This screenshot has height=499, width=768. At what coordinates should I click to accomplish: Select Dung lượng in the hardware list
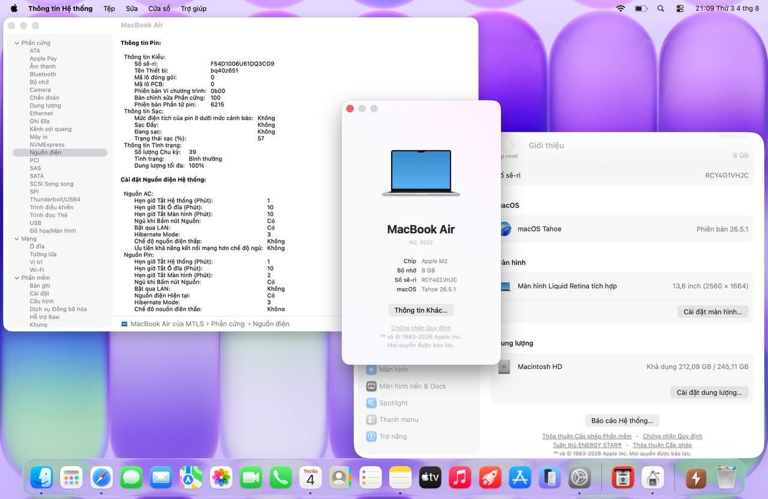46,106
